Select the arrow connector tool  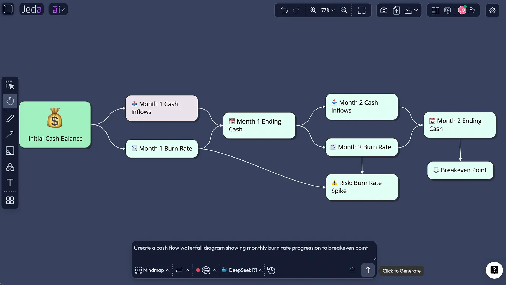10,135
